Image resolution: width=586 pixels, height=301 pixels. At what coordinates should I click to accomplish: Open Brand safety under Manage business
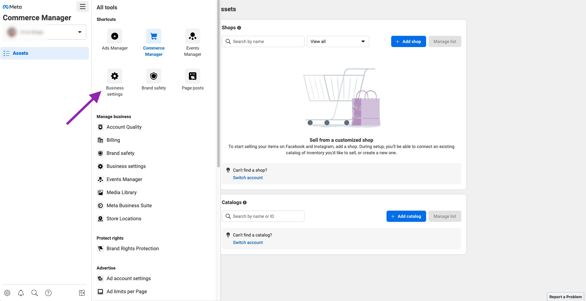point(120,153)
